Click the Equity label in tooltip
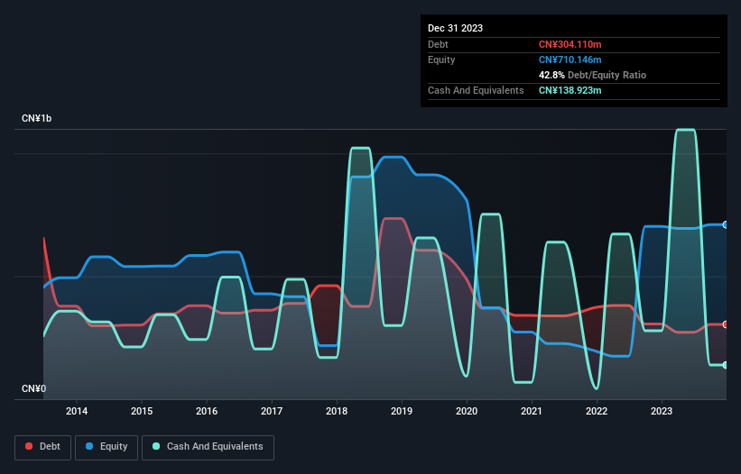 click(x=441, y=59)
